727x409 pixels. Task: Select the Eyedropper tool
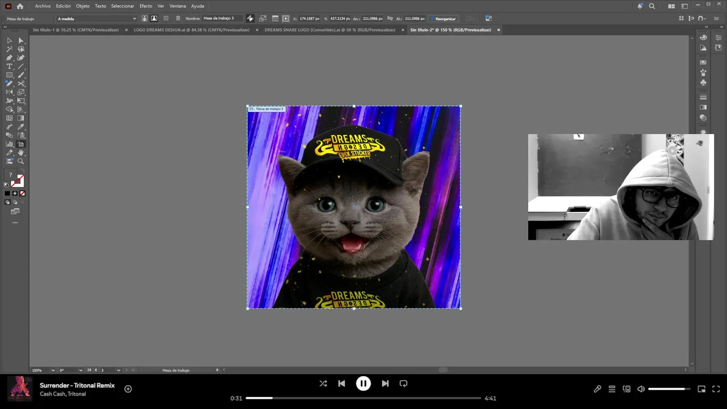tap(21, 127)
